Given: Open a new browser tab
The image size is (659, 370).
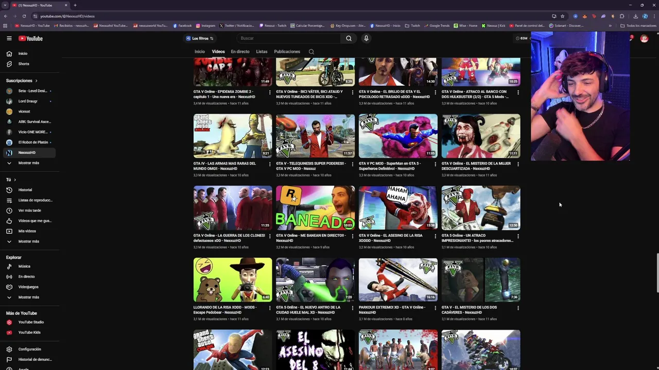Looking at the screenshot, I should pyautogui.click(x=75, y=5).
